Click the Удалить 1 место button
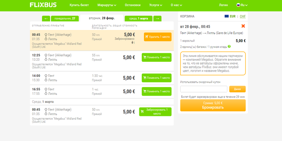Screen dimensions: 282x141 (158, 37)
